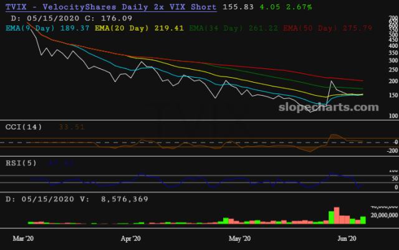This screenshot has width=399, height=250.
Task: Click the tallest red volume bar near June
Action: [x=337, y=215]
